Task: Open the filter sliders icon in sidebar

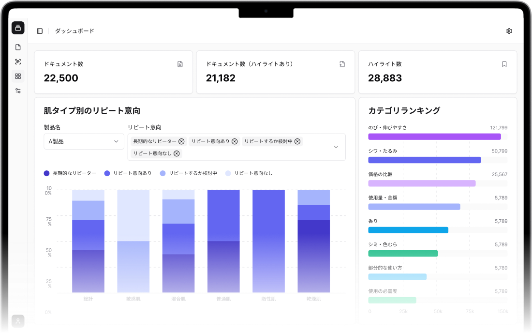Action: [18, 91]
